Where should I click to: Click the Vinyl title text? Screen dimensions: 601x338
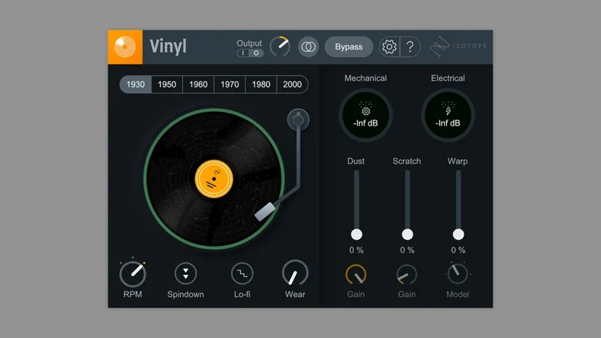(x=168, y=46)
